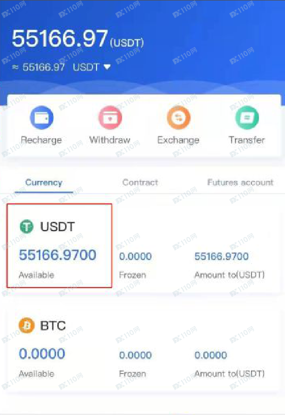Open the Futures account tab
Image resolution: width=285 pixels, height=415 pixels.
[240, 182]
